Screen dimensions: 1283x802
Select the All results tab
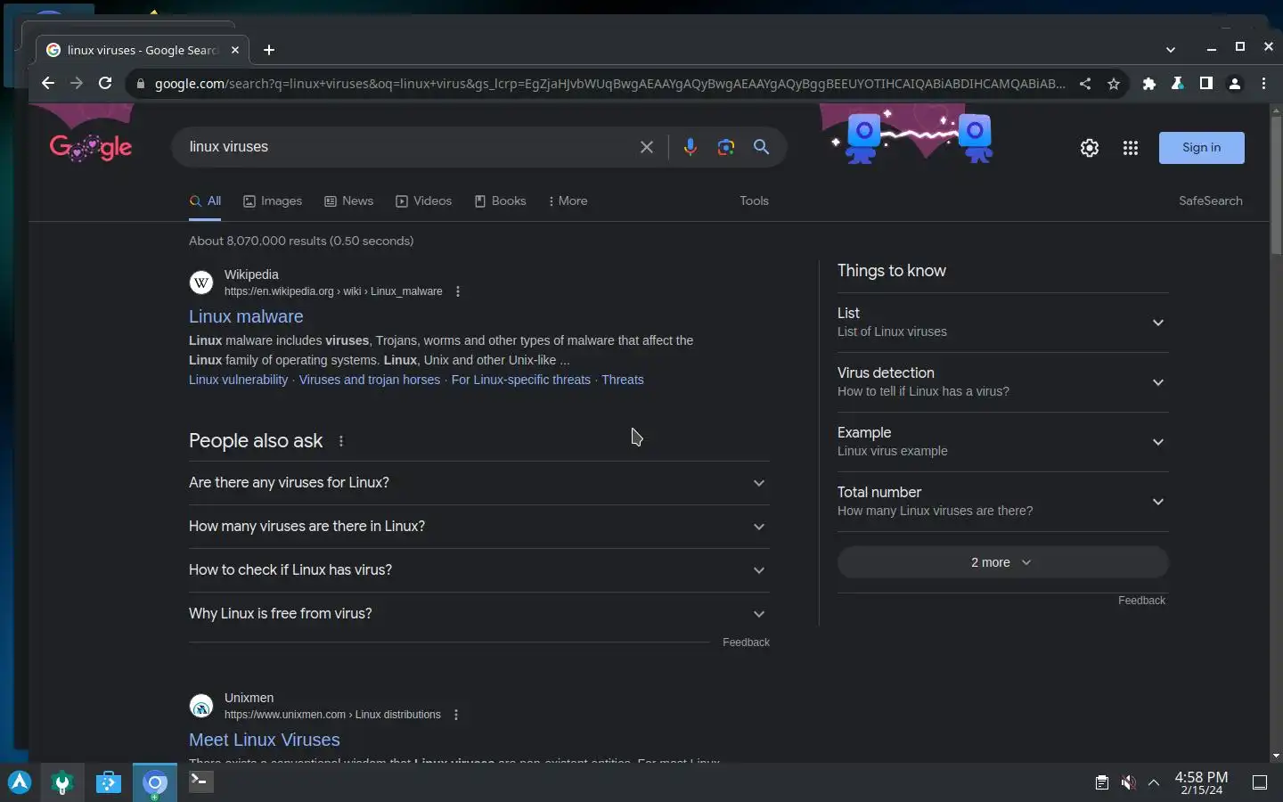(x=205, y=201)
